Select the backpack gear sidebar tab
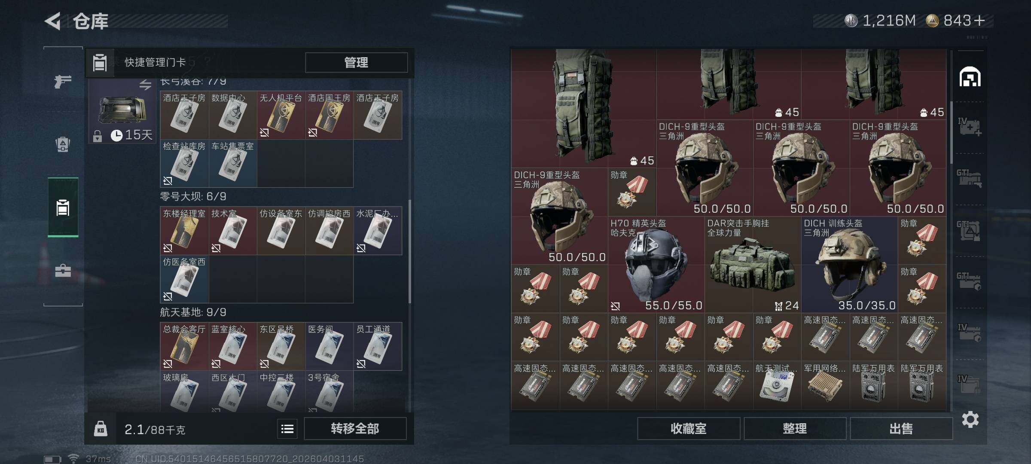1031x464 pixels. [x=63, y=144]
